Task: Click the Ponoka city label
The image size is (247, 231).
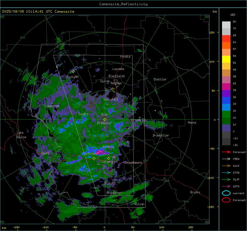Action: (x=125, y=57)
